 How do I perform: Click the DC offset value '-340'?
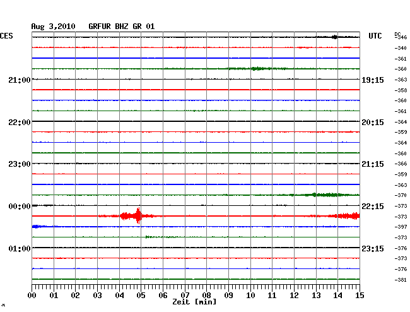click(401, 48)
